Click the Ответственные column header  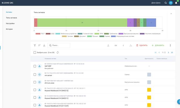[162, 59]
